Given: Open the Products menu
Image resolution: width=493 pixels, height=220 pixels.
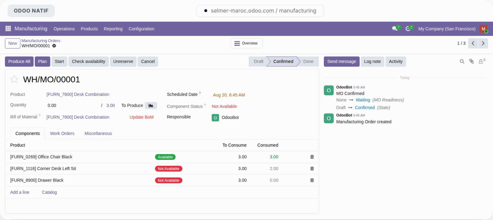Looking at the screenshot, I should pyautogui.click(x=89, y=29).
